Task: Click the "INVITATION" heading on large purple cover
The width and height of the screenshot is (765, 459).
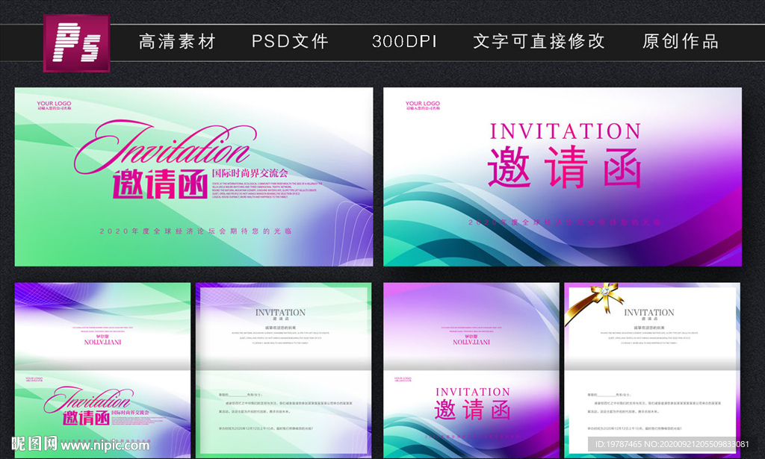Action: 566,131
